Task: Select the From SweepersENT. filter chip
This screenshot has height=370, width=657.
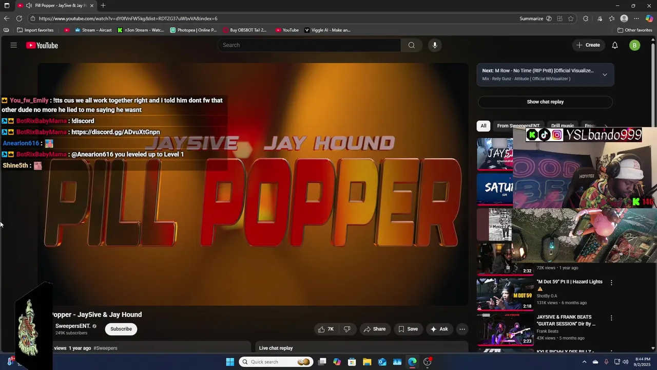Action: point(518,126)
